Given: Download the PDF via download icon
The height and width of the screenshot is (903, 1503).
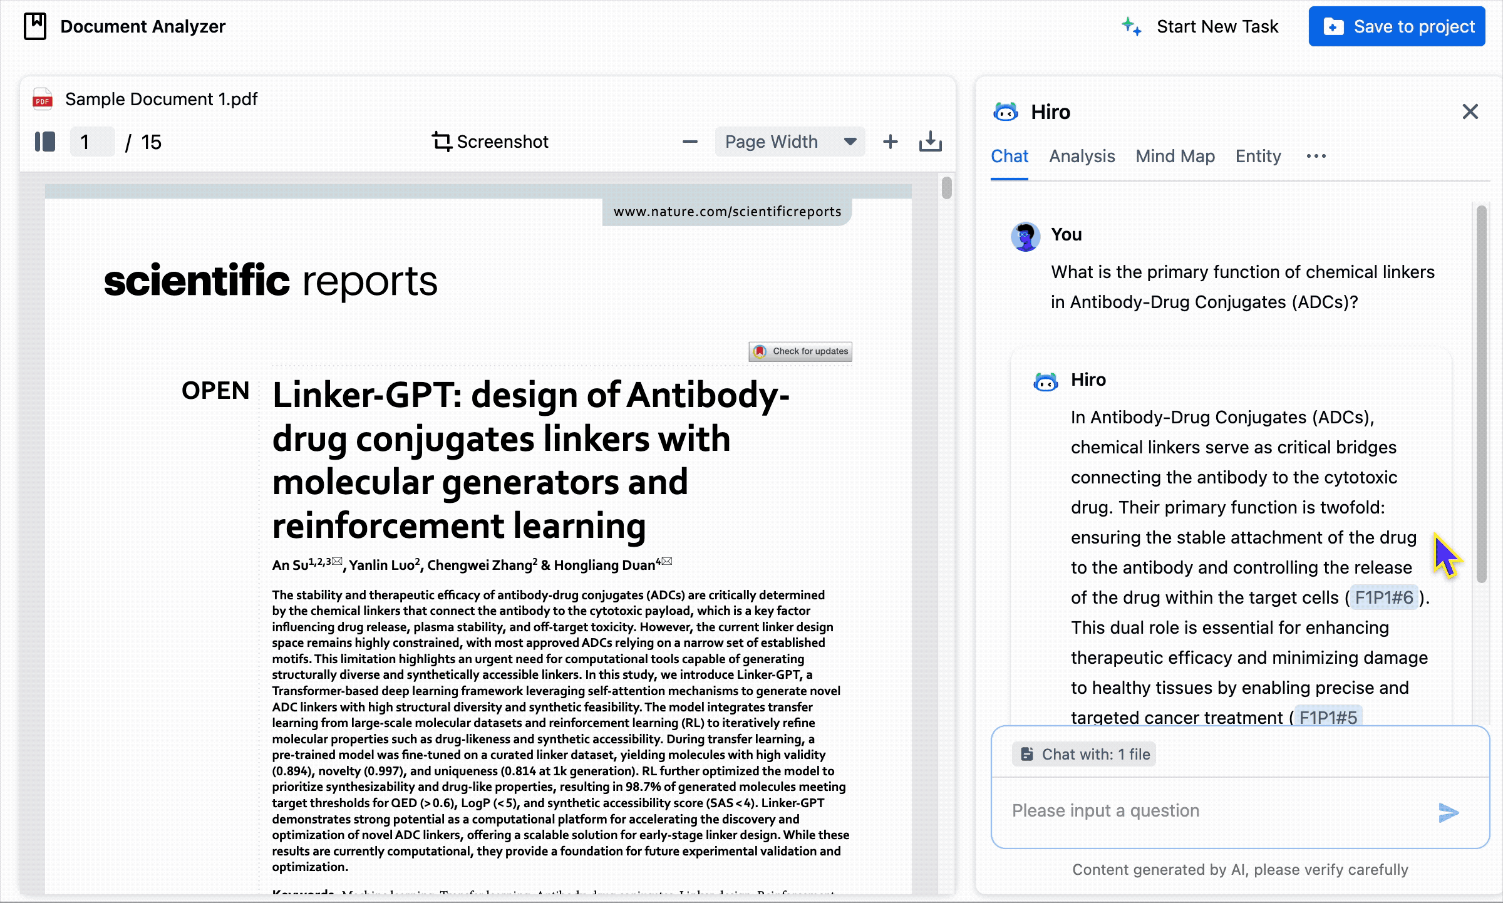Looking at the screenshot, I should tap(930, 142).
